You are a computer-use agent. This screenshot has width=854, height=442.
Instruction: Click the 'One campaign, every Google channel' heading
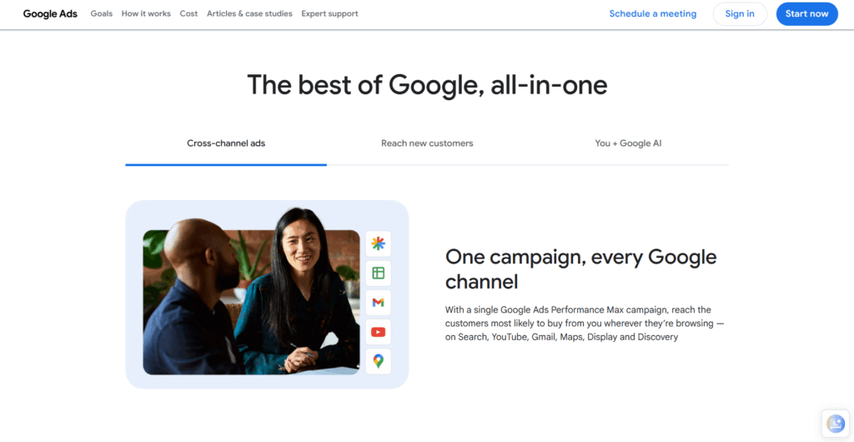580,269
